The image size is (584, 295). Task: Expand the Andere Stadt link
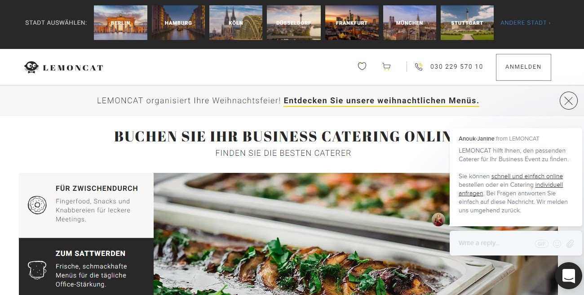point(526,23)
